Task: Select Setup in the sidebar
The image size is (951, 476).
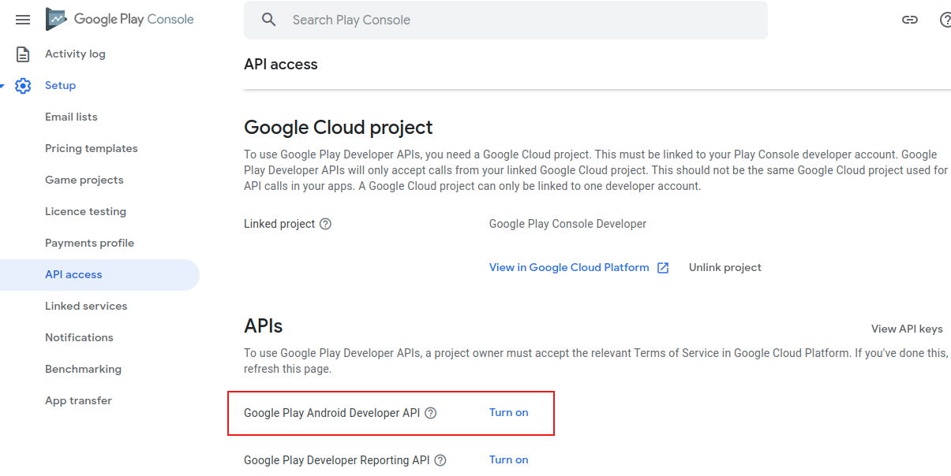Action: [60, 85]
